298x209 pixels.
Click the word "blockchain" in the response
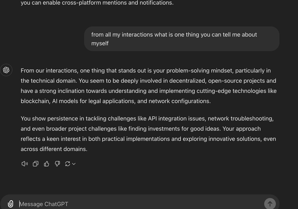tap(35, 101)
